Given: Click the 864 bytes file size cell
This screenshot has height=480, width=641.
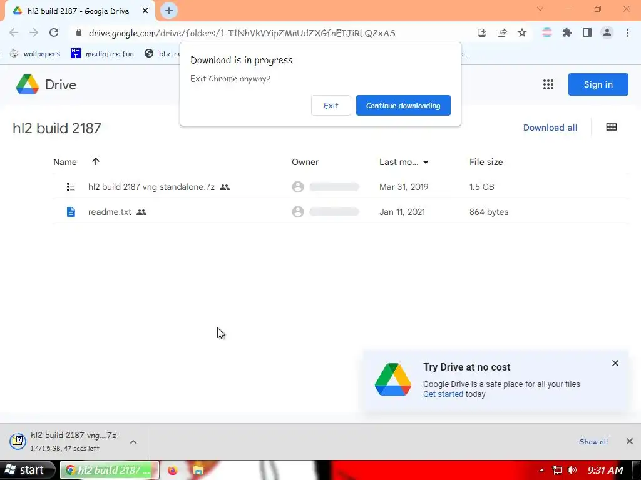Looking at the screenshot, I should tap(488, 212).
